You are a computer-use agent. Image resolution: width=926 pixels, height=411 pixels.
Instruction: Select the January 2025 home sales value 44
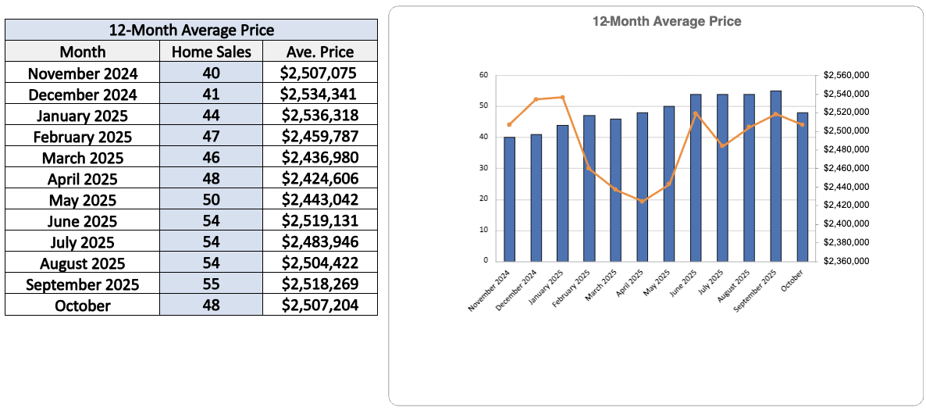(212, 116)
